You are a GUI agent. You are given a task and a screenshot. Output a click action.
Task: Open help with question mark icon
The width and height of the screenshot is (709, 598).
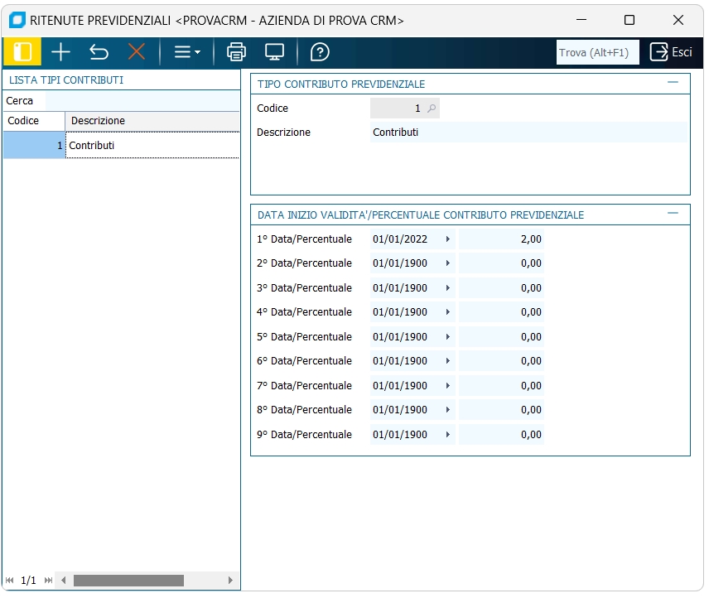320,52
